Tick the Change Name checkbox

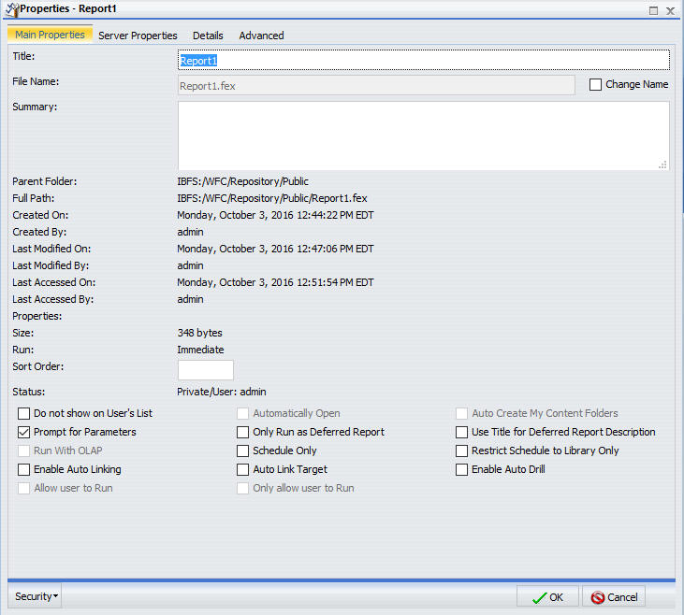pos(595,84)
